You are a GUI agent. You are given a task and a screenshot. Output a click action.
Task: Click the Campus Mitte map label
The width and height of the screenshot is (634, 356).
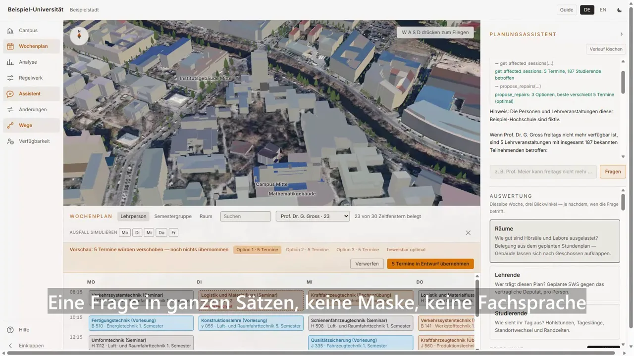pyautogui.click(x=271, y=184)
